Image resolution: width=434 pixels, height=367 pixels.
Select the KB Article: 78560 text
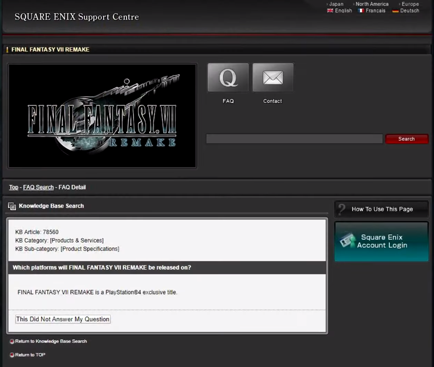tap(37, 232)
